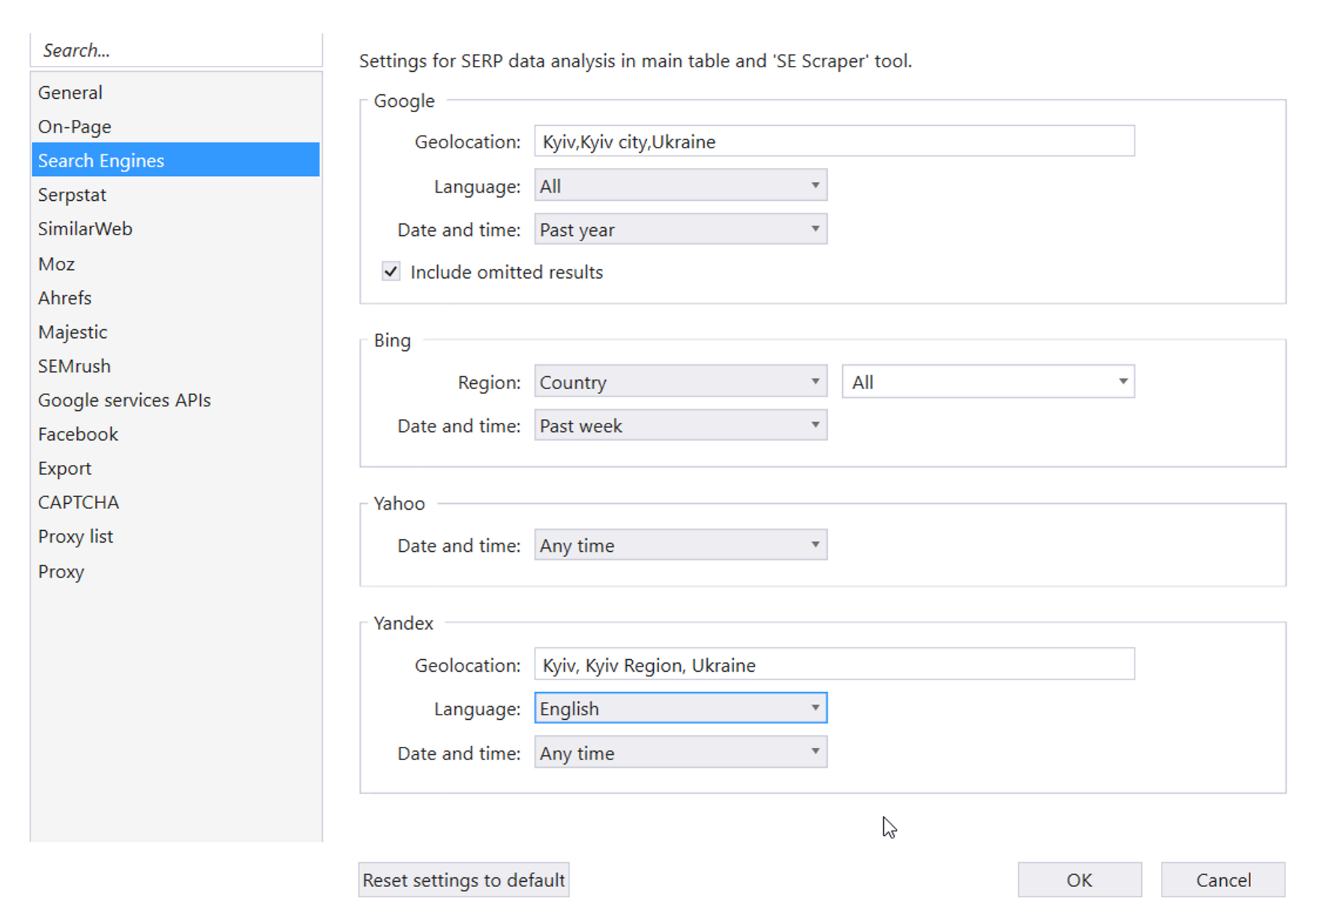1317x924 pixels.
Task: Select General settings section
Action: click(175, 92)
